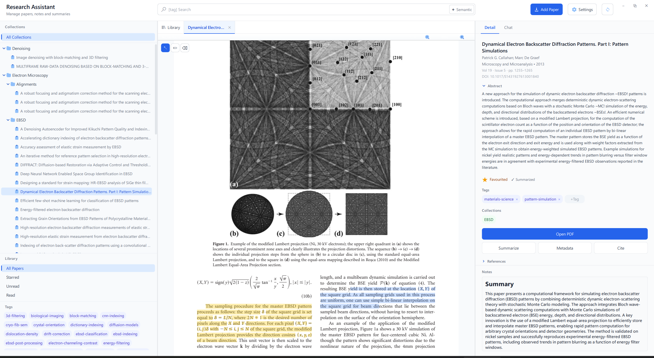Image resolution: width=654 pixels, height=358 pixels.
Task: Select the eraser tool
Action: [185, 48]
